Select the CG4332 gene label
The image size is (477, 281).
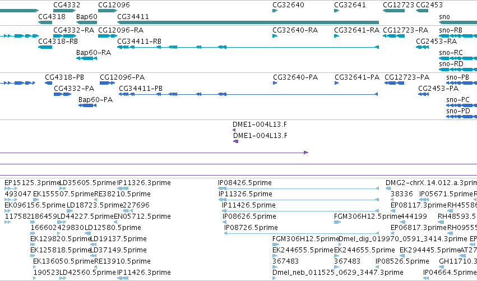coord(67,5)
